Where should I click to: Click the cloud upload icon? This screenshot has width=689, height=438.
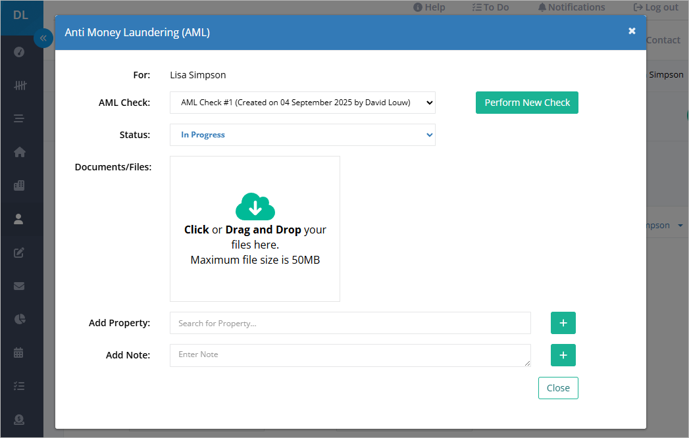point(255,207)
